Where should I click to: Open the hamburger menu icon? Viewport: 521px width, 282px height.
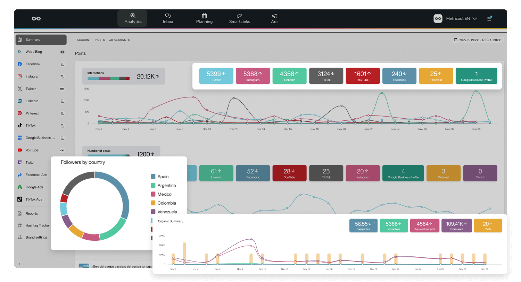[x=489, y=18]
